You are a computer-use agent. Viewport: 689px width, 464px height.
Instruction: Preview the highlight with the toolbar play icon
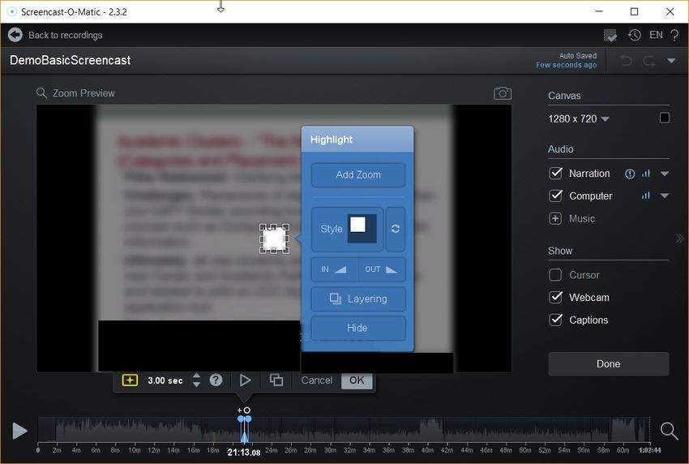(245, 380)
